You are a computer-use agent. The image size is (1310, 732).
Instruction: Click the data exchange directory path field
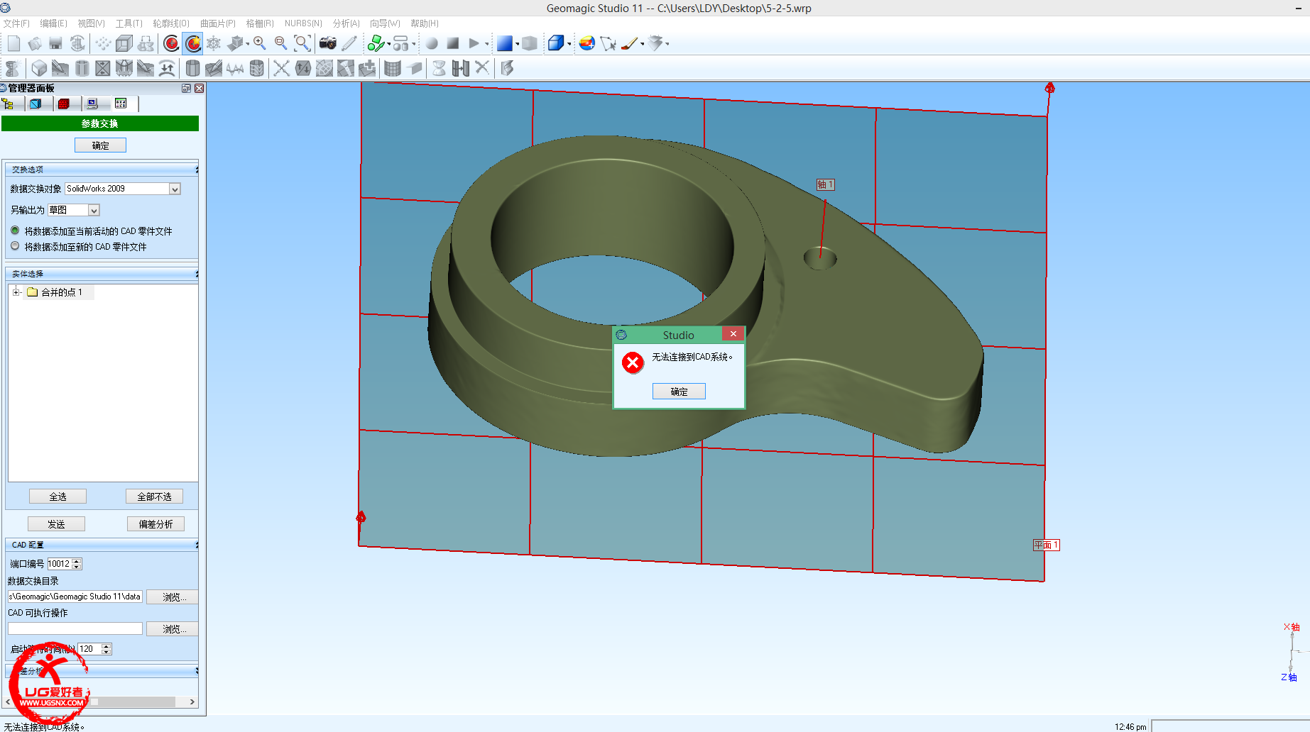click(x=75, y=597)
